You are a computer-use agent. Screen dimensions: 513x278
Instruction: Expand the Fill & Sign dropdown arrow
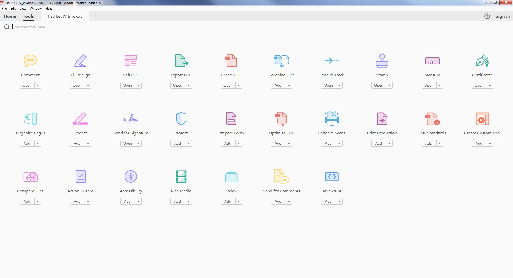88,86
